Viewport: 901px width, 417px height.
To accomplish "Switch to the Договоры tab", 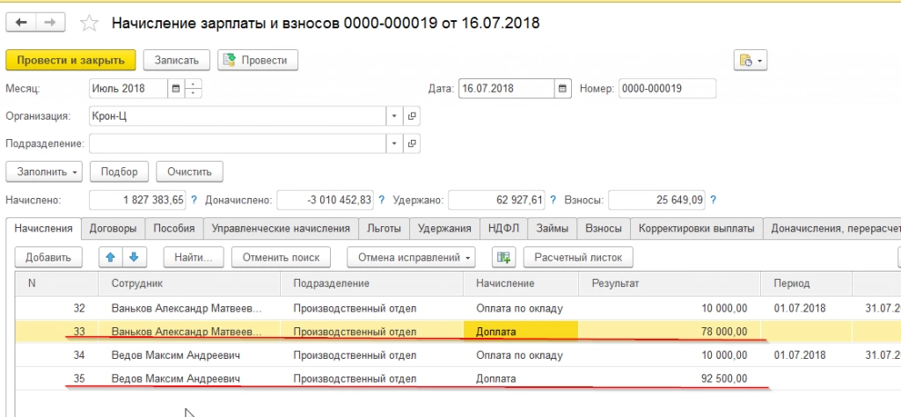I will (113, 228).
